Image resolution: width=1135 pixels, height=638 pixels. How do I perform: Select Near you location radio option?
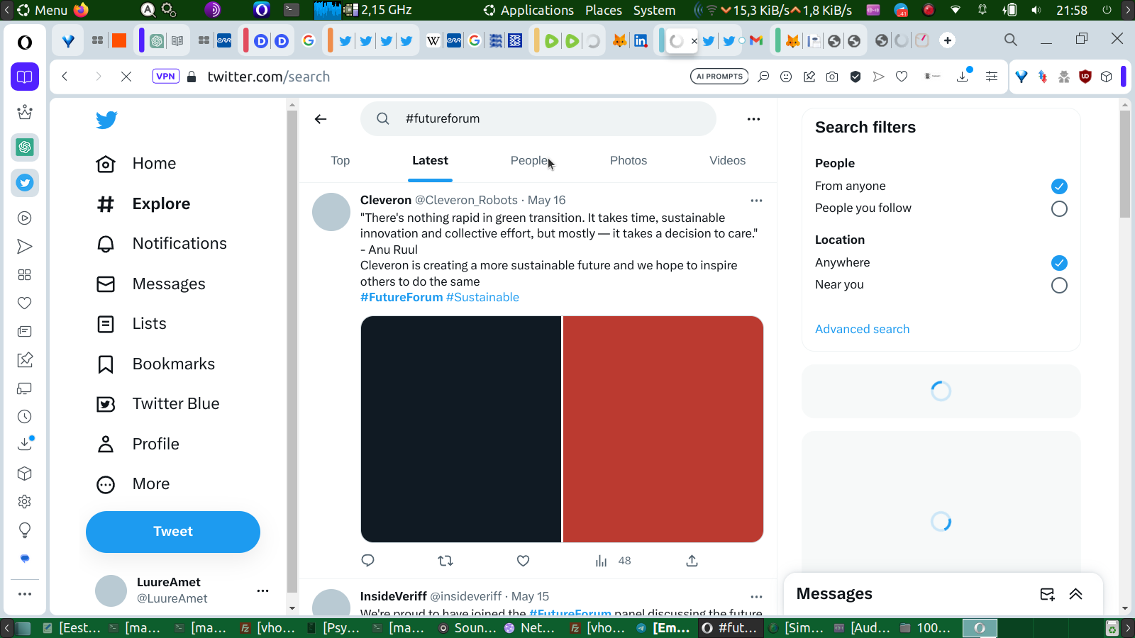[x=1059, y=285]
